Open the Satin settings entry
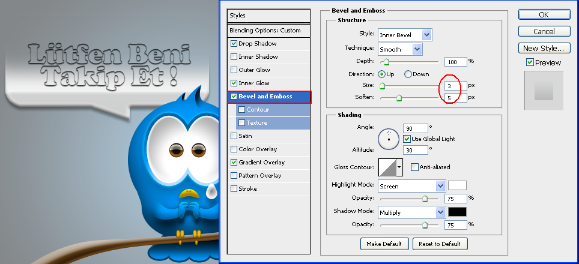This screenshot has height=264, width=579. 245,136
